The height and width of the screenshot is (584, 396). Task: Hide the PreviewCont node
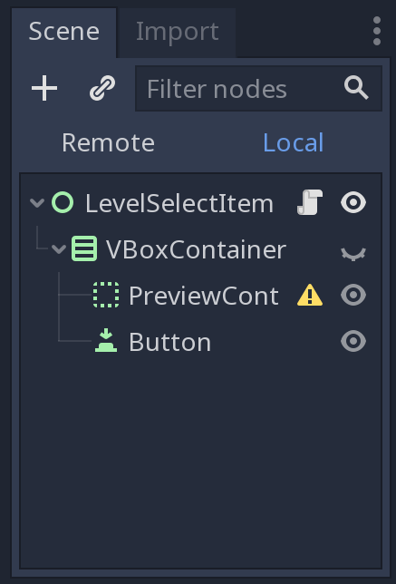tap(353, 295)
